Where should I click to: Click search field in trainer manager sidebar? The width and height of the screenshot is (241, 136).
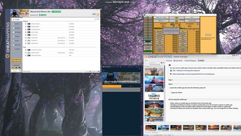pyautogui.click(x=152, y=63)
